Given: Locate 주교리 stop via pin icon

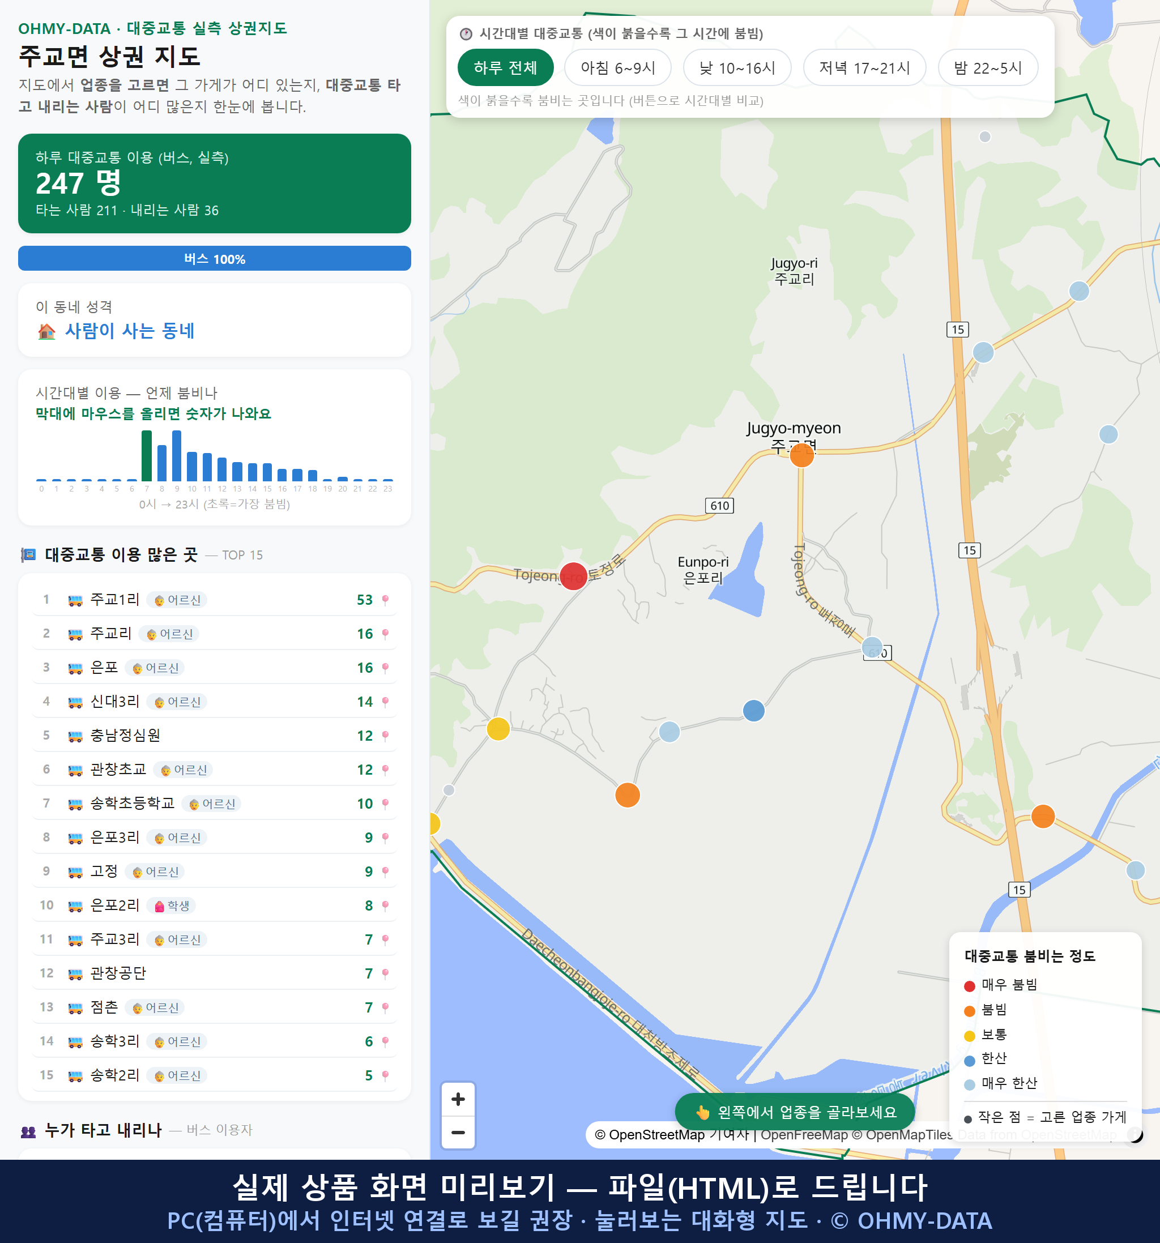Looking at the screenshot, I should (385, 634).
